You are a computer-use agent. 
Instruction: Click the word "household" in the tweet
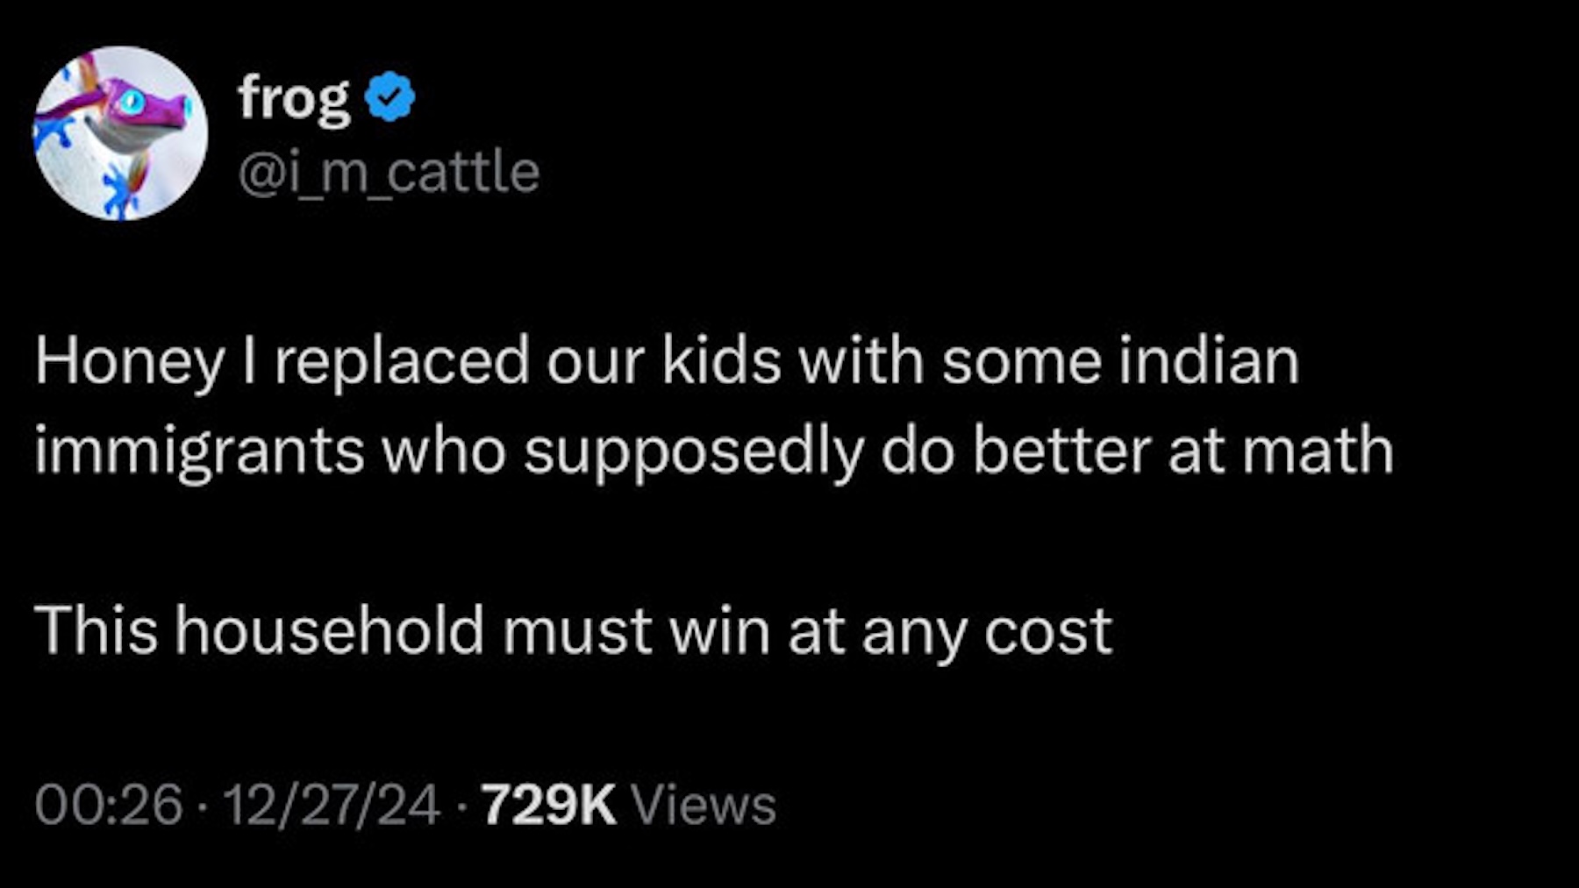pos(329,631)
